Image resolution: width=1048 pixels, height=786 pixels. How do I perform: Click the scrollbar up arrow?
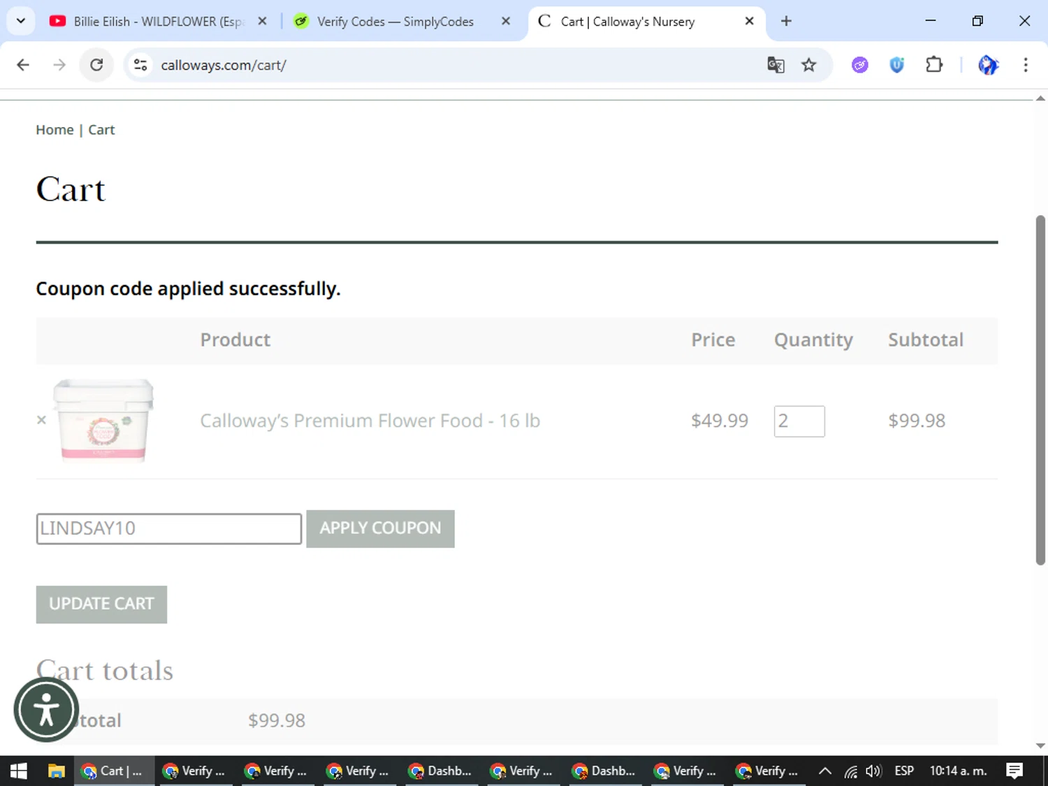[x=1040, y=99]
